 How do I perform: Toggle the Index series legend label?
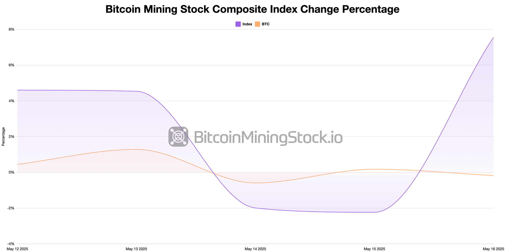click(247, 24)
